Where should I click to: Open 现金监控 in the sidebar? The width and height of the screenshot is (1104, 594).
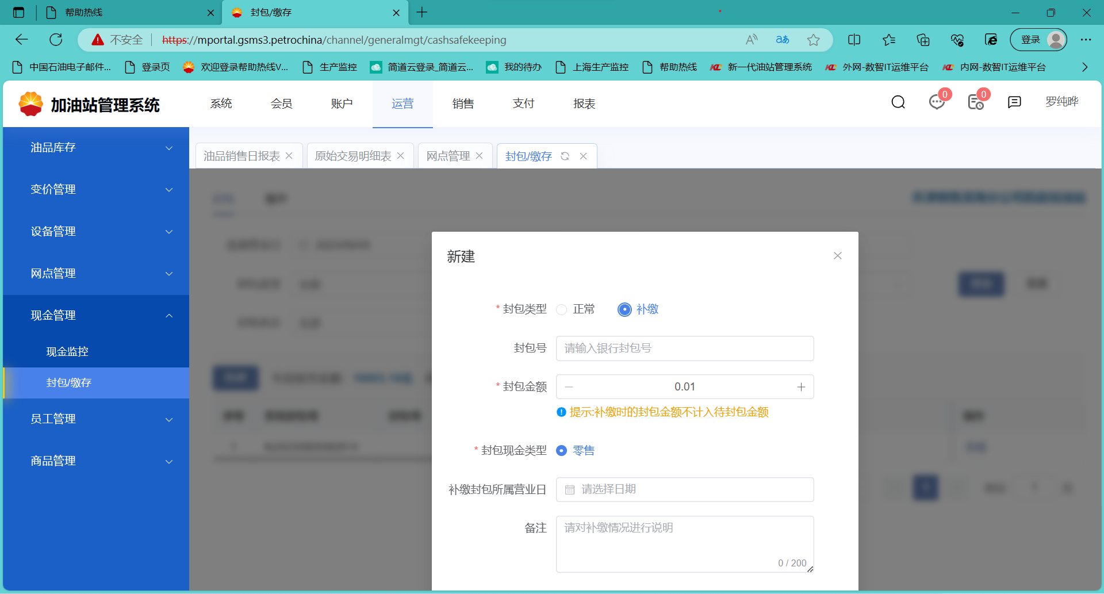(x=67, y=352)
